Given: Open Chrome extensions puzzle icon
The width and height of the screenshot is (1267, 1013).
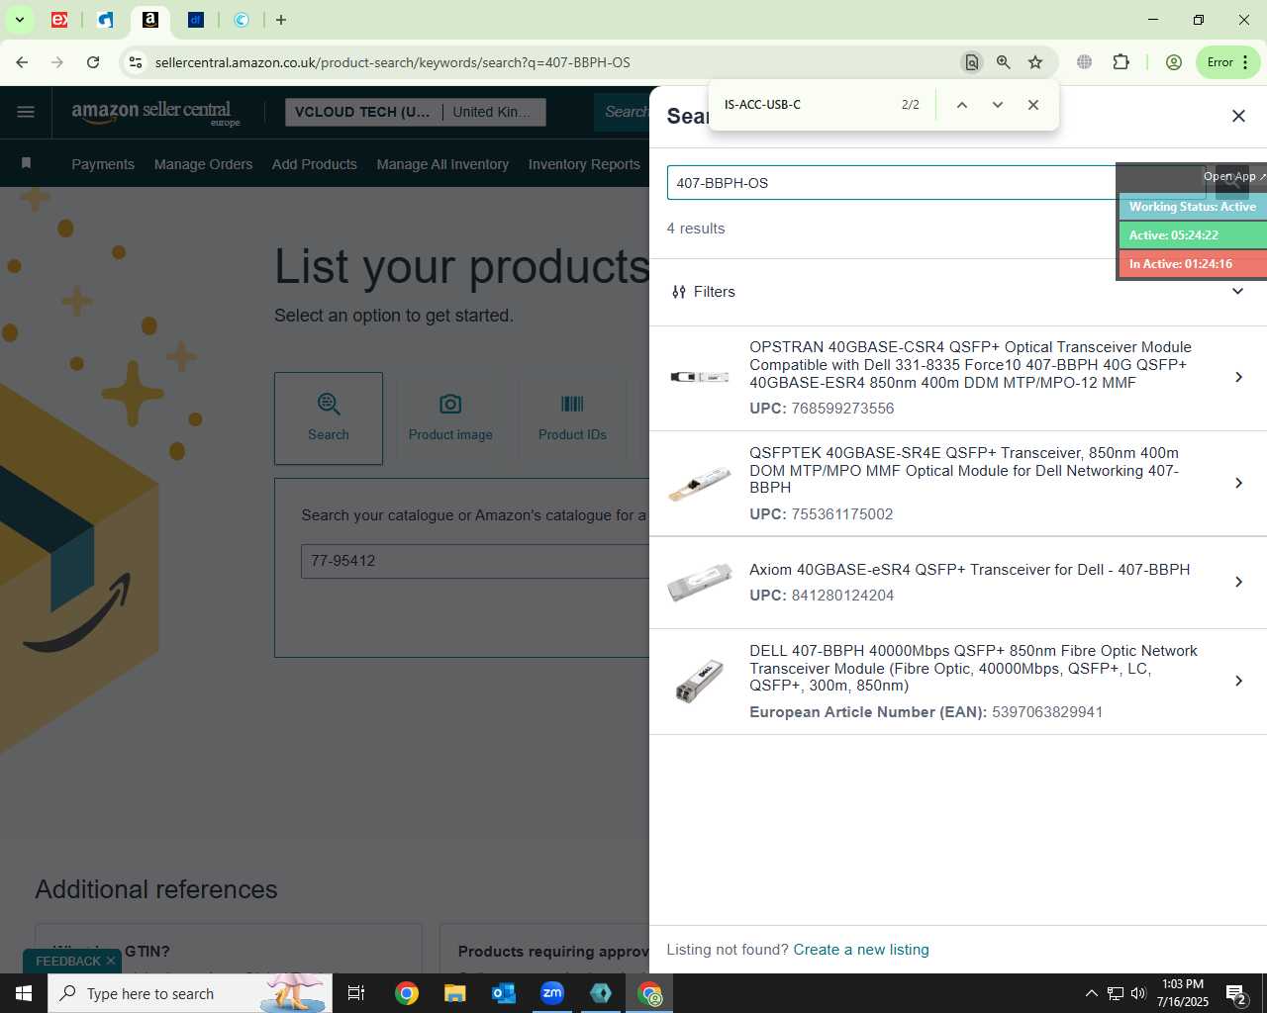Looking at the screenshot, I should (x=1121, y=62).
